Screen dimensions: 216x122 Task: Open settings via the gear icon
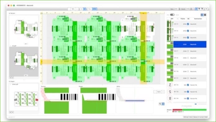[206, 9]
